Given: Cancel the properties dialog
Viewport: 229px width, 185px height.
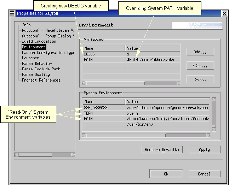Looking at the screenshot, I should [204, 174].
